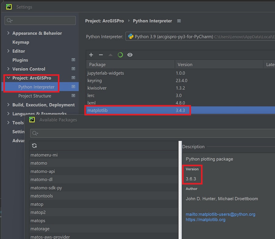275x239 pixels.
Task: Select the jupyterlab-widgets package row
Action: (x=181, y=73)
